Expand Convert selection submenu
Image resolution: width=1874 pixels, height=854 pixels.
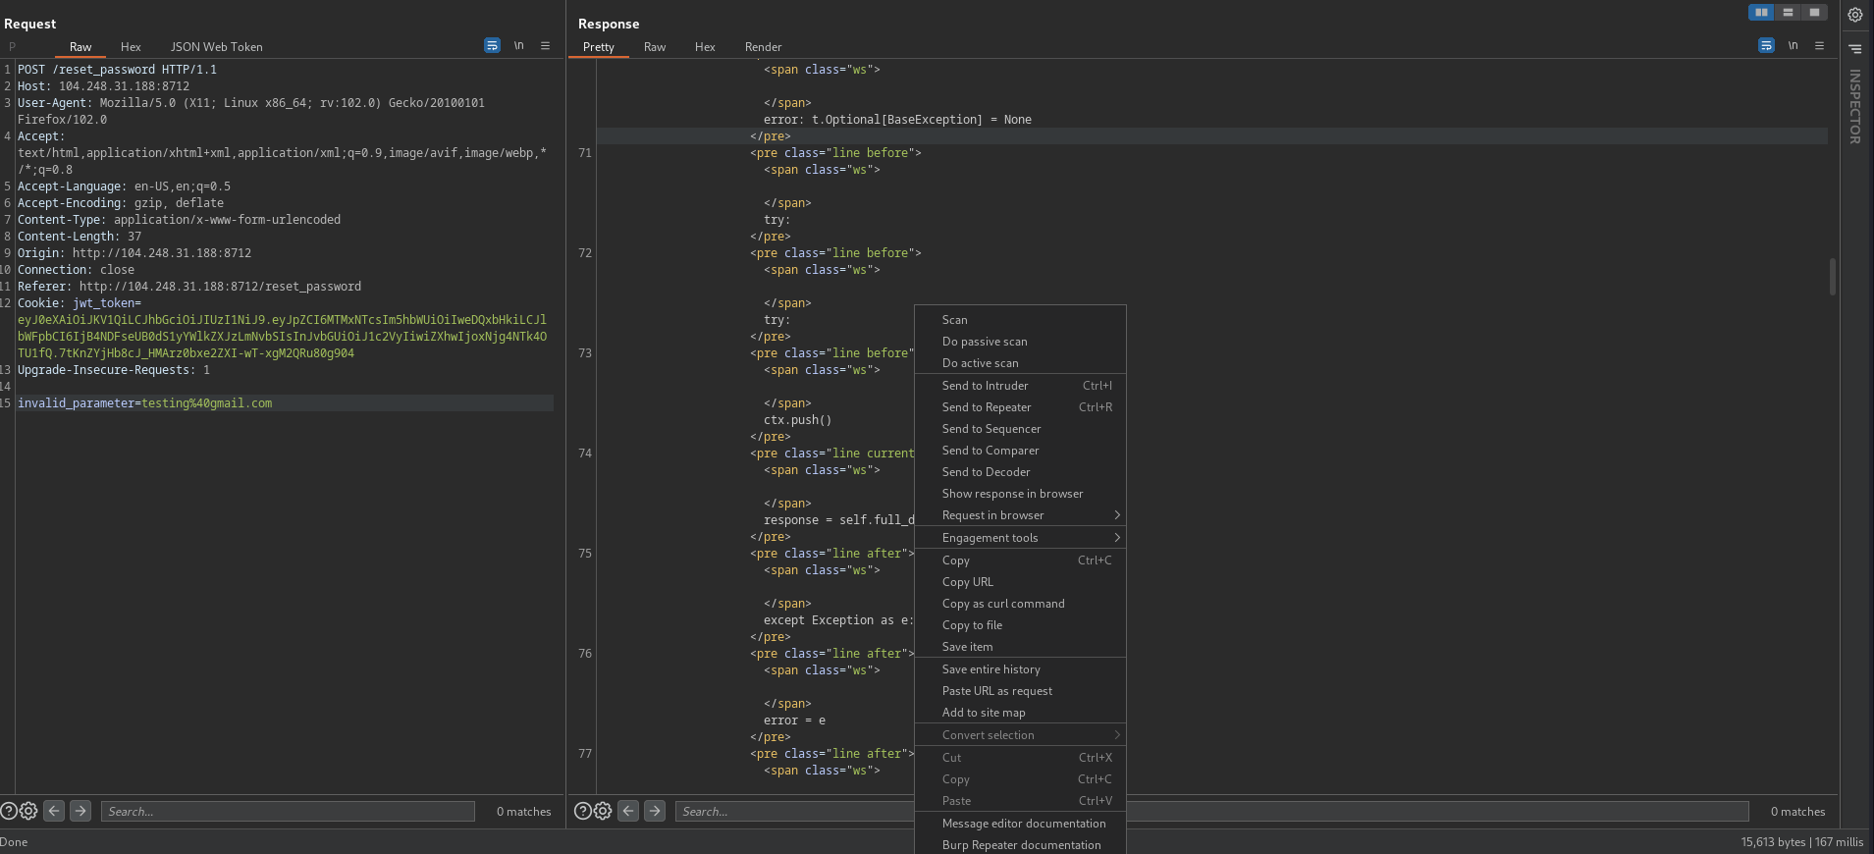[x=1020, y=735]
